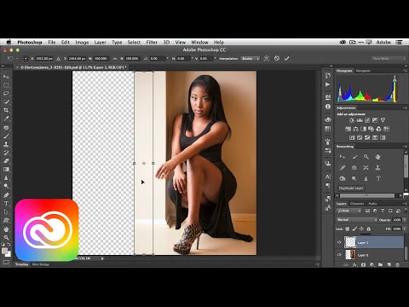
Task: Select the Lasso tool
Action: pyautogui.click(x=6, y=94)
